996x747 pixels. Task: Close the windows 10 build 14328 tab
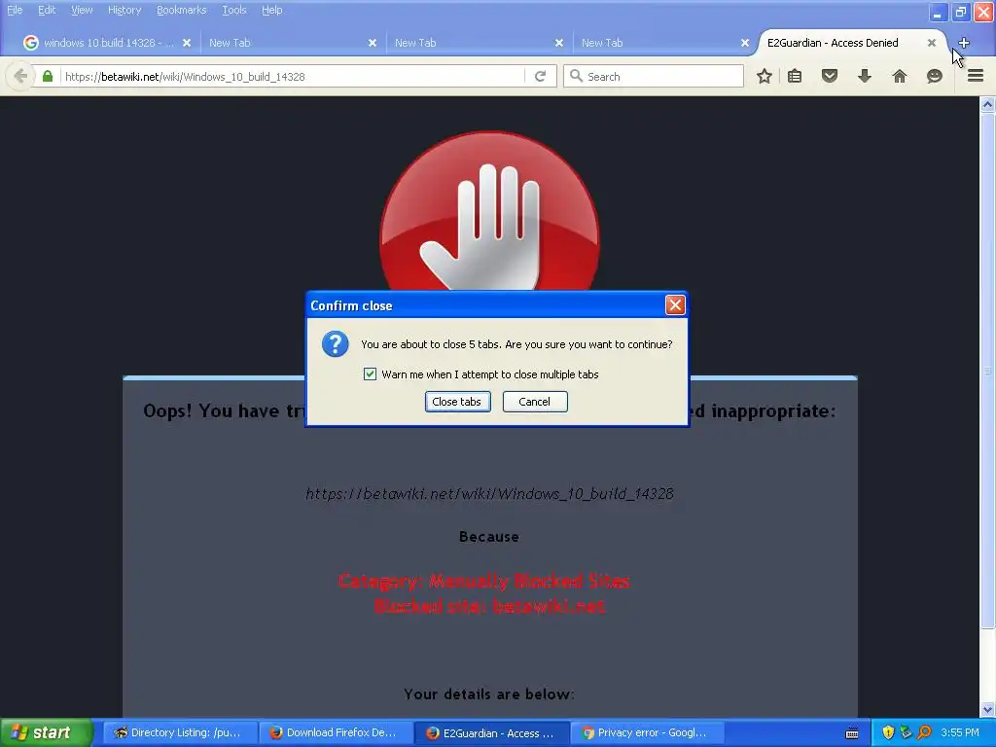(187, 43)
